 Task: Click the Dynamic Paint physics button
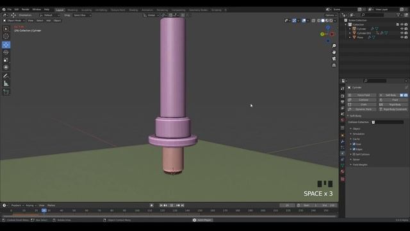pos(362,110)
